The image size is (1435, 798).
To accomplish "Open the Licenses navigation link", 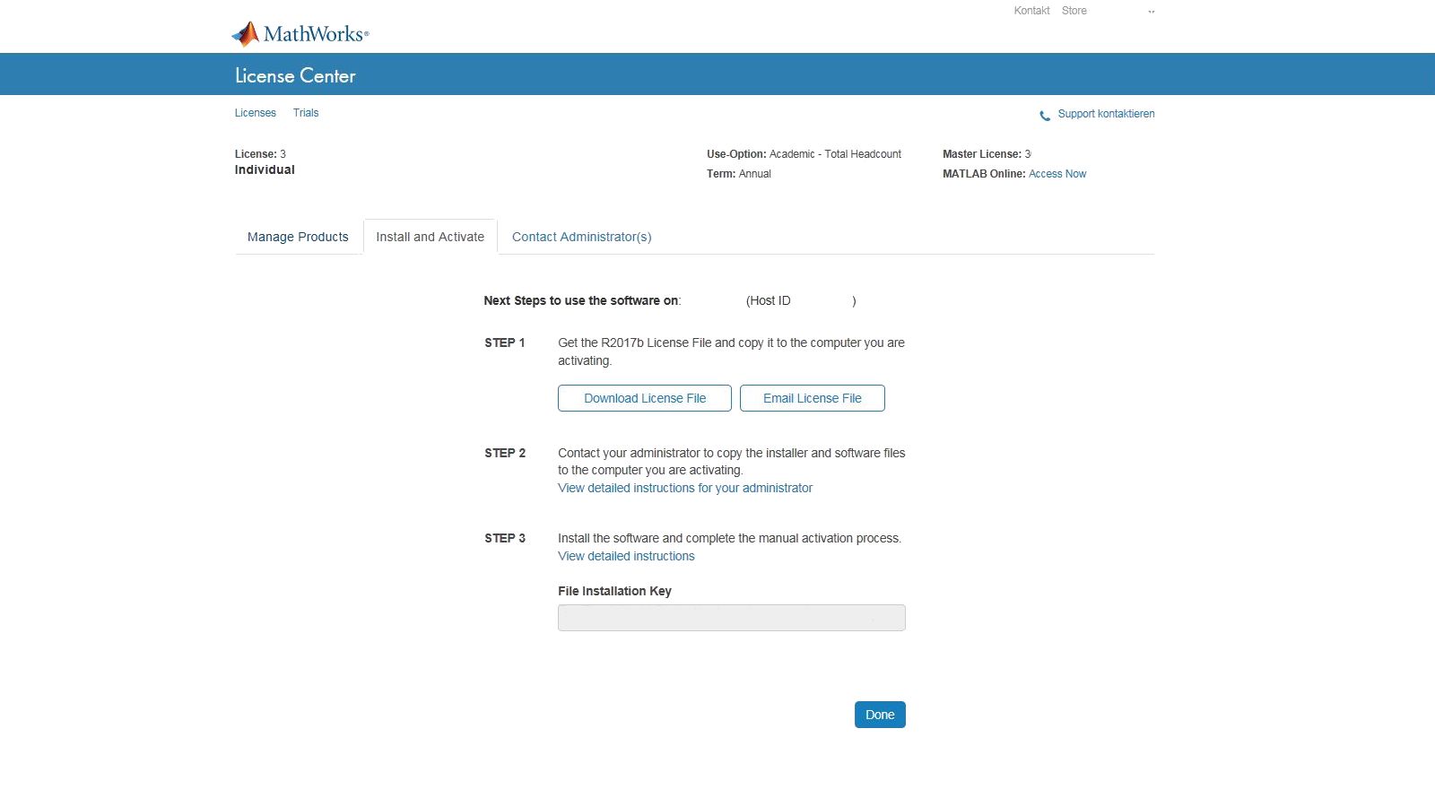I will [256, 113].
